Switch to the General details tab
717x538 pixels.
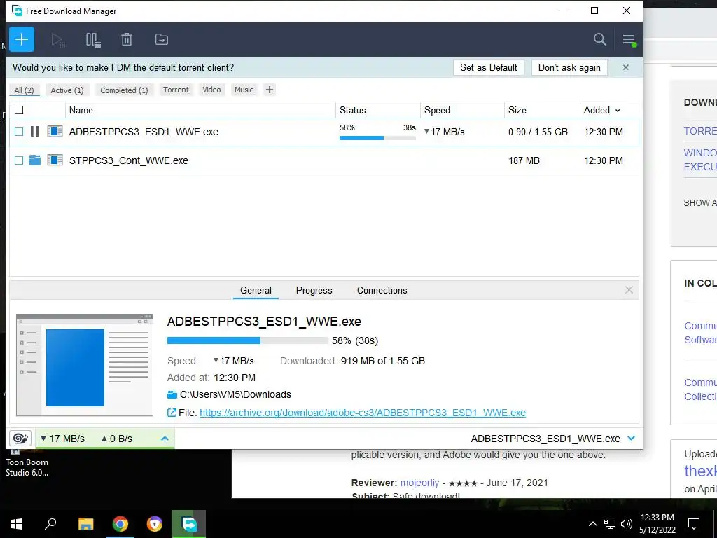(256, 290)
